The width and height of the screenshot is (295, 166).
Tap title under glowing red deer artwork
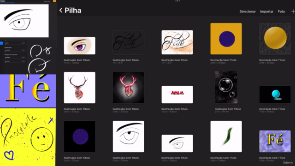(x=126, y=109)
